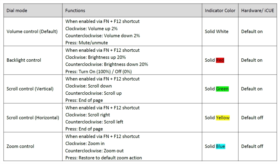
Task: Click "Clockwise: Scroll right" text
Action: (88, 115)
